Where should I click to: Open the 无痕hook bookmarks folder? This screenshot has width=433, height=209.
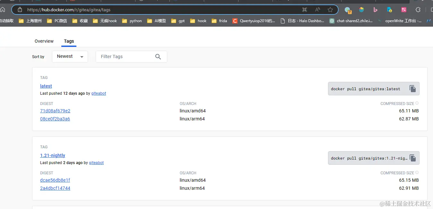coord(105,21)
